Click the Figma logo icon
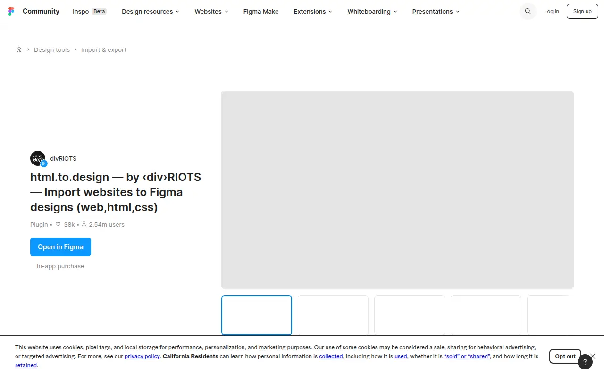This screenshot has height=377, width=604. point(12,11)
